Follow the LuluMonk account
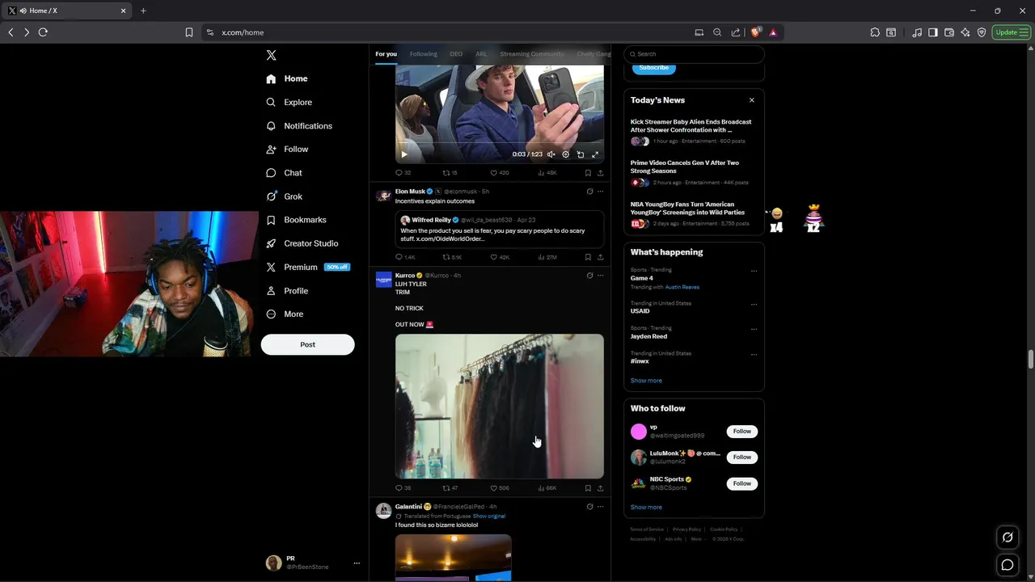 click(x=741, y=458)
